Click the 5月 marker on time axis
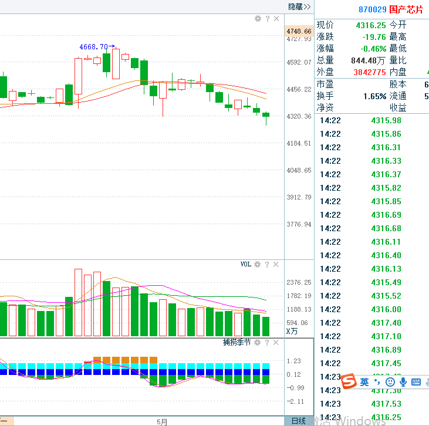The height and width of the screenshot is (426, 429). pyautogui.click(x=162, y=421)
